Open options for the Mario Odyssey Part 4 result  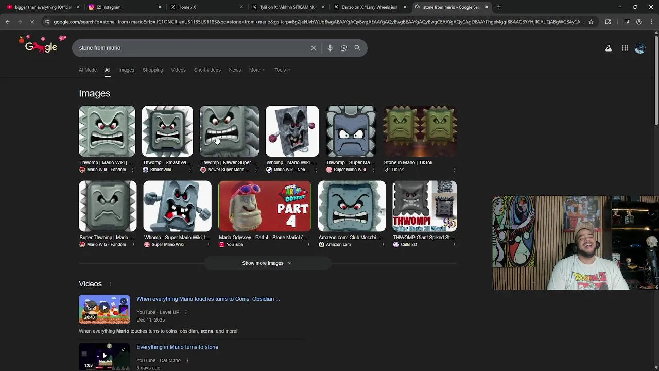308,245
